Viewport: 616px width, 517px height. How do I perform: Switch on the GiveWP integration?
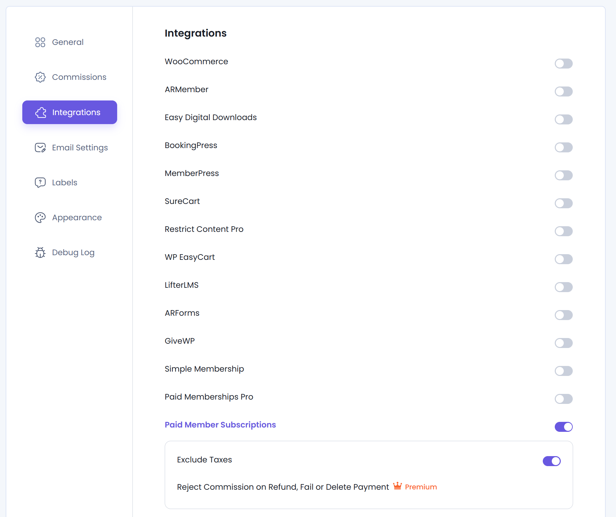click(x=563, y=343)
